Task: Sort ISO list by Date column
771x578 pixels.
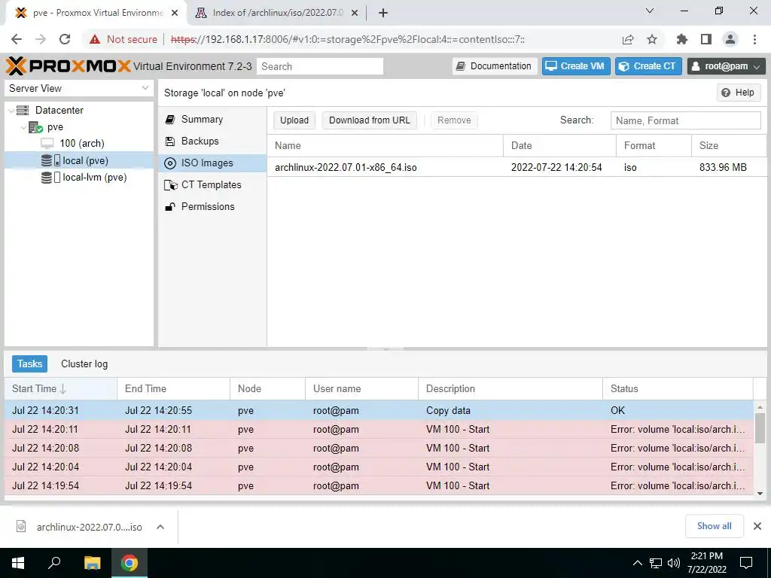Action: [559, 145]
